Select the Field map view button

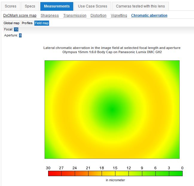pyautogui.click(x=42, y=23)
